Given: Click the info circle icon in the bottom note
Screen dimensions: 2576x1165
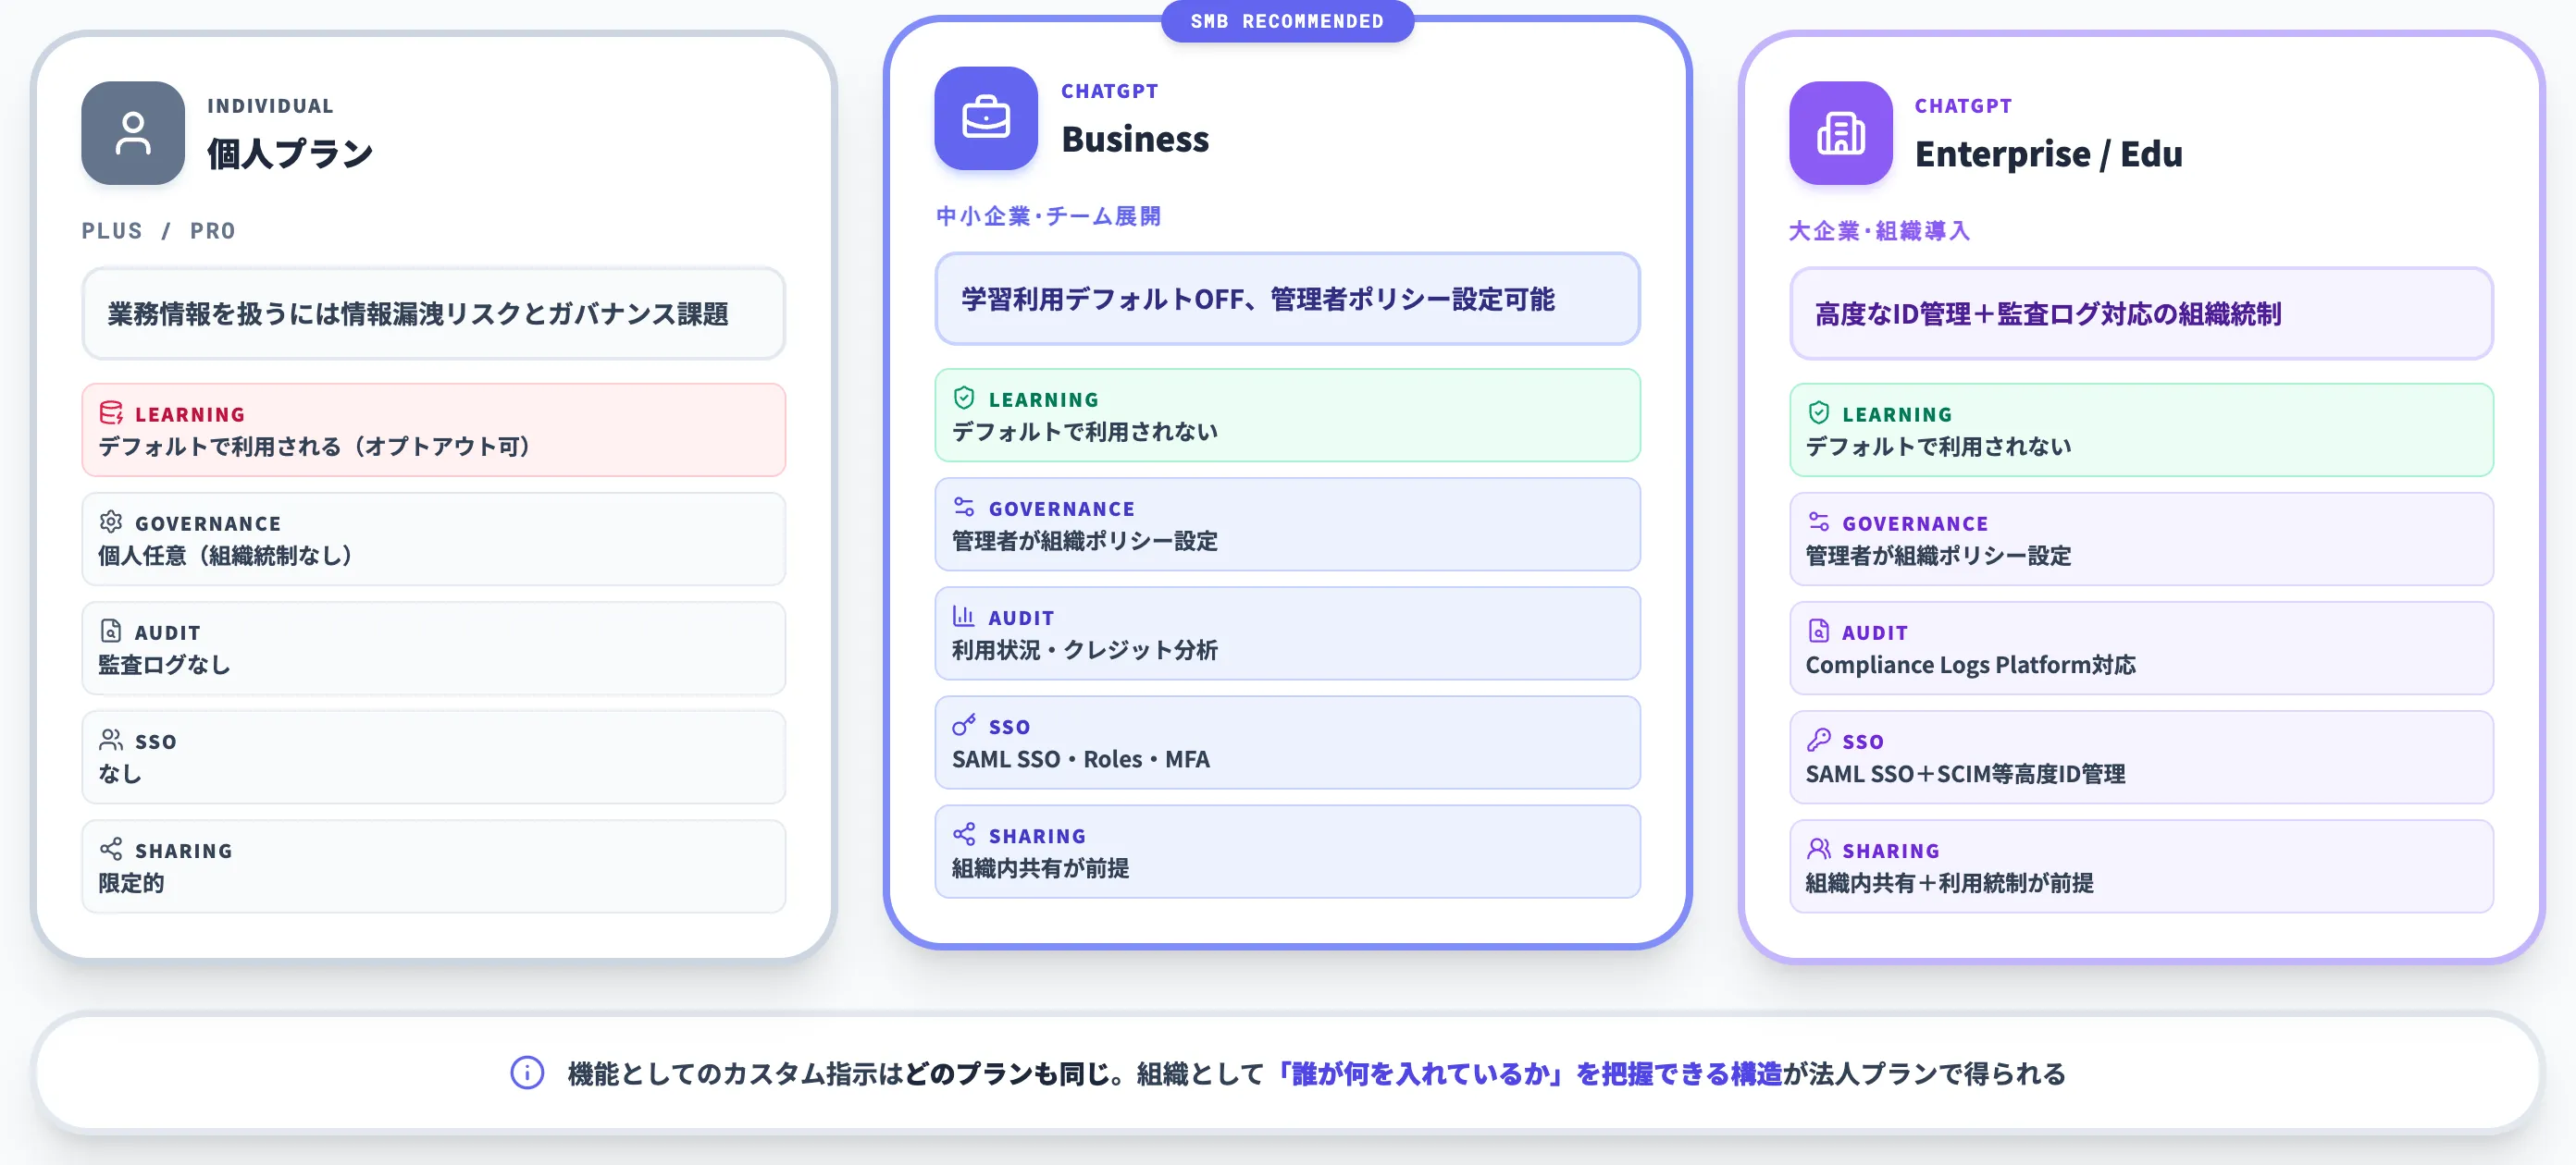Looking at the screenshot, I should click(x=527, y=1073).
